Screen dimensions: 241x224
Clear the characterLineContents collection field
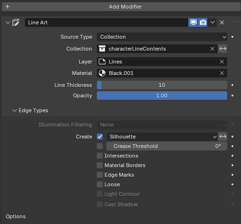point(212,49)
